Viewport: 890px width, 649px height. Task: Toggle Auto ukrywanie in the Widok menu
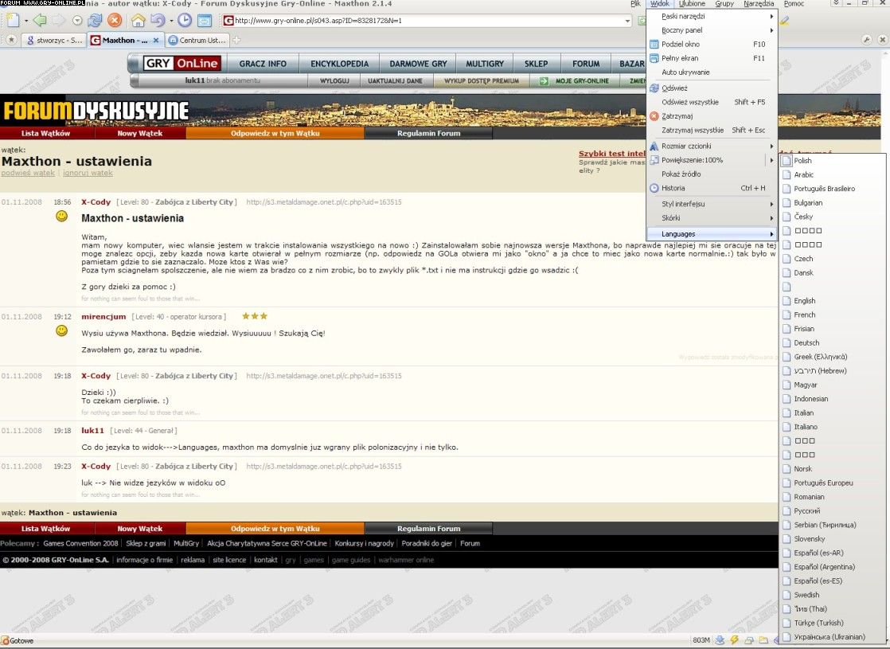[x=712, y=72]
